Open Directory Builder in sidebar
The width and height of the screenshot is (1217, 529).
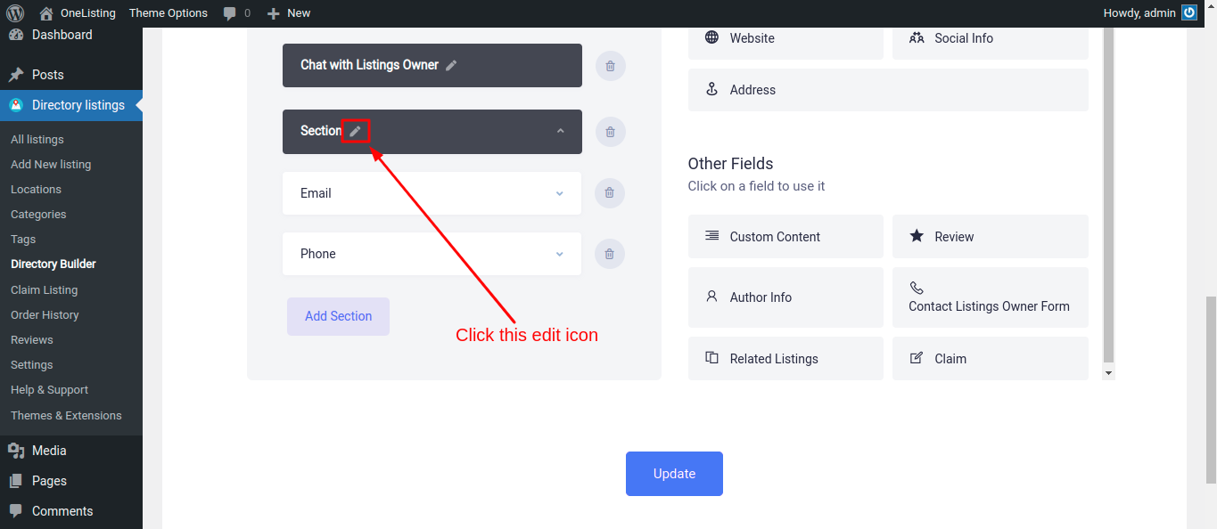tap(53, 264)
